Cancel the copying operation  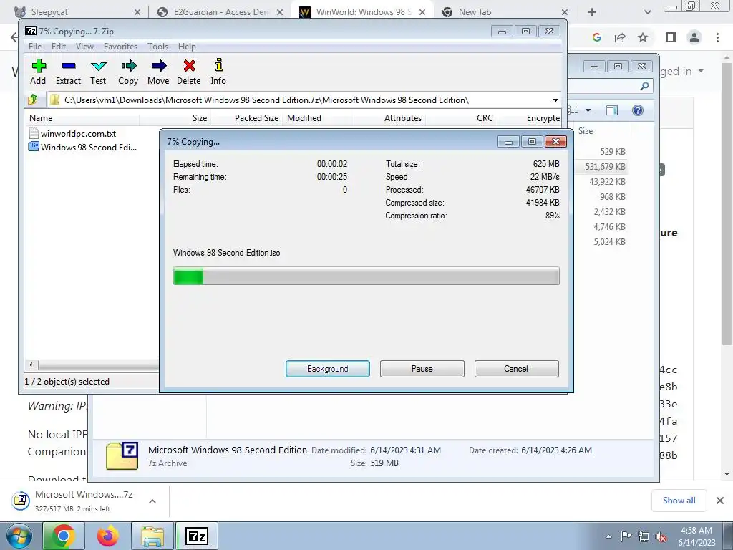coord(516,369)
